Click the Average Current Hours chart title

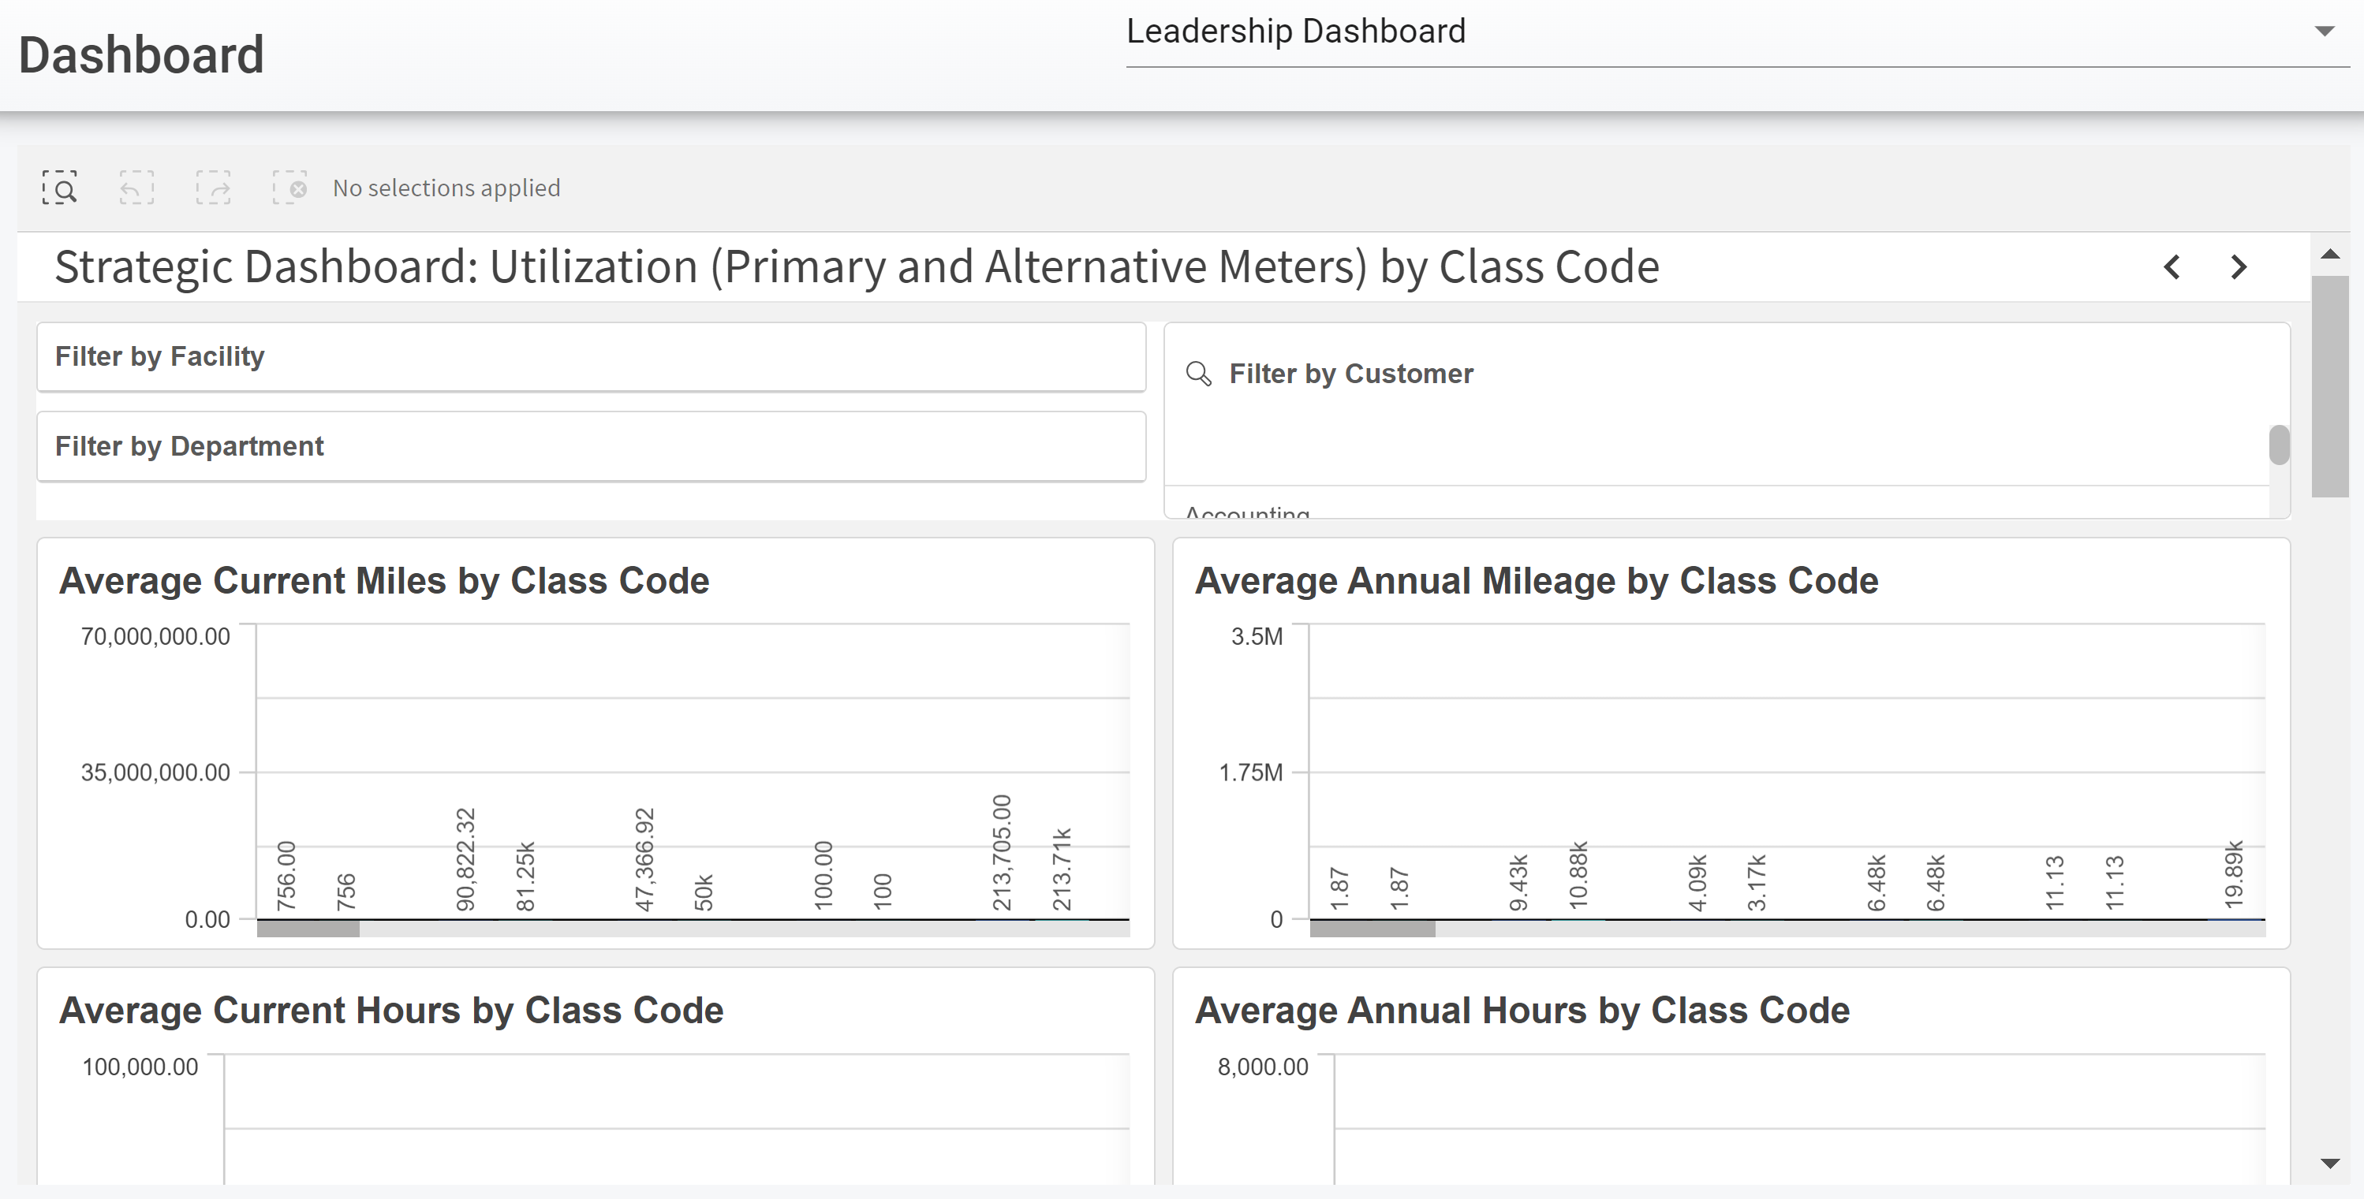pos(391,1010)
